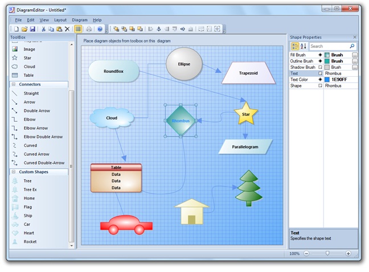This screenshot has width=369, height=272.
Task: Toggle the grid display toolbar button
Action: 78,29
